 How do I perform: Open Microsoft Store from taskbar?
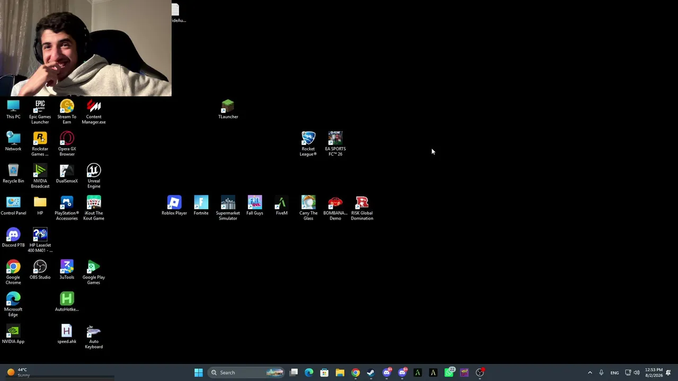325,373
